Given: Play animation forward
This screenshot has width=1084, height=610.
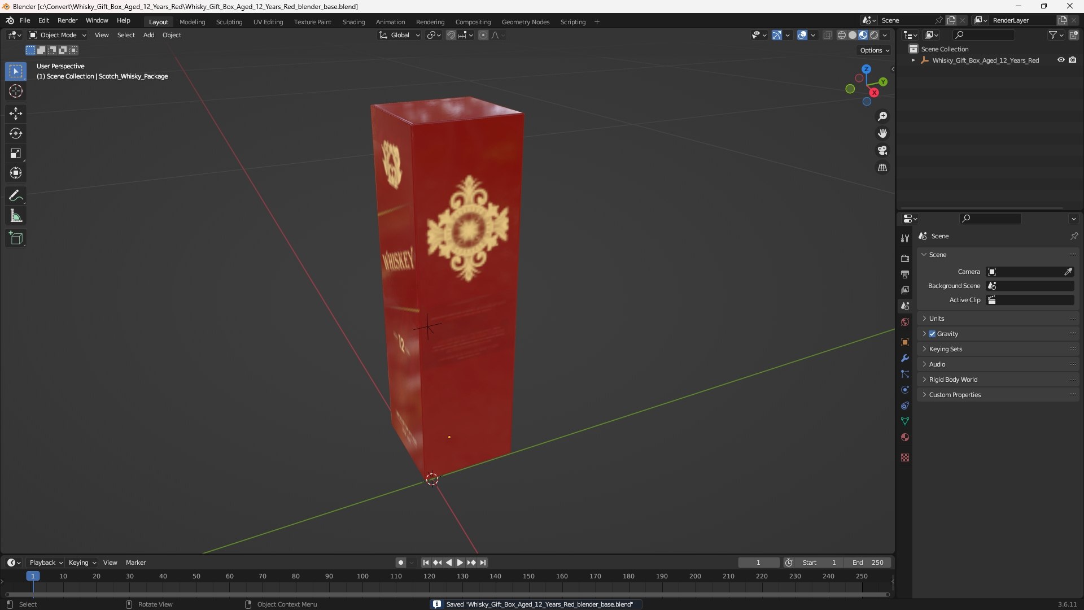Looking at the screenshot, I should click(x=460, y=563).
